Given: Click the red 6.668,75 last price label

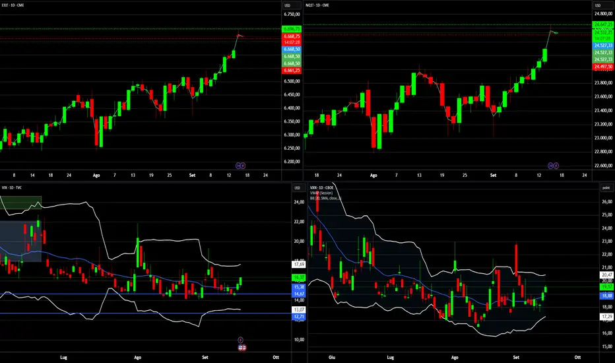Looking at the screenshot, I should click(x=292, y=36).
